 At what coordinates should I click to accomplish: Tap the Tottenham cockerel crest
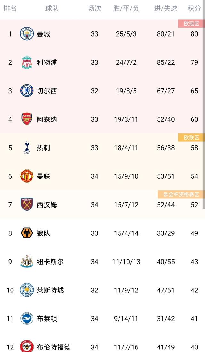click(27, 147)
